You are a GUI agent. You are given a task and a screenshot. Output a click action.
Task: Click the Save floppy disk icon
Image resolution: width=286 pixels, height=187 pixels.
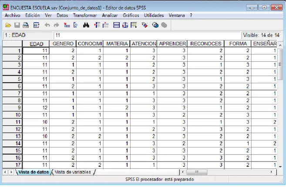[17, 25]
